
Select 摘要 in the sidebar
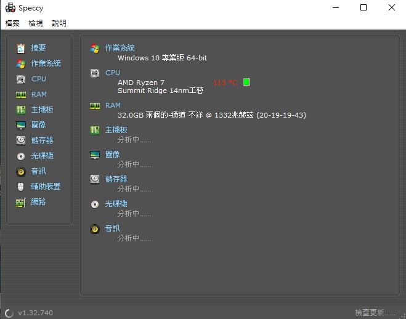click(39, 48)
